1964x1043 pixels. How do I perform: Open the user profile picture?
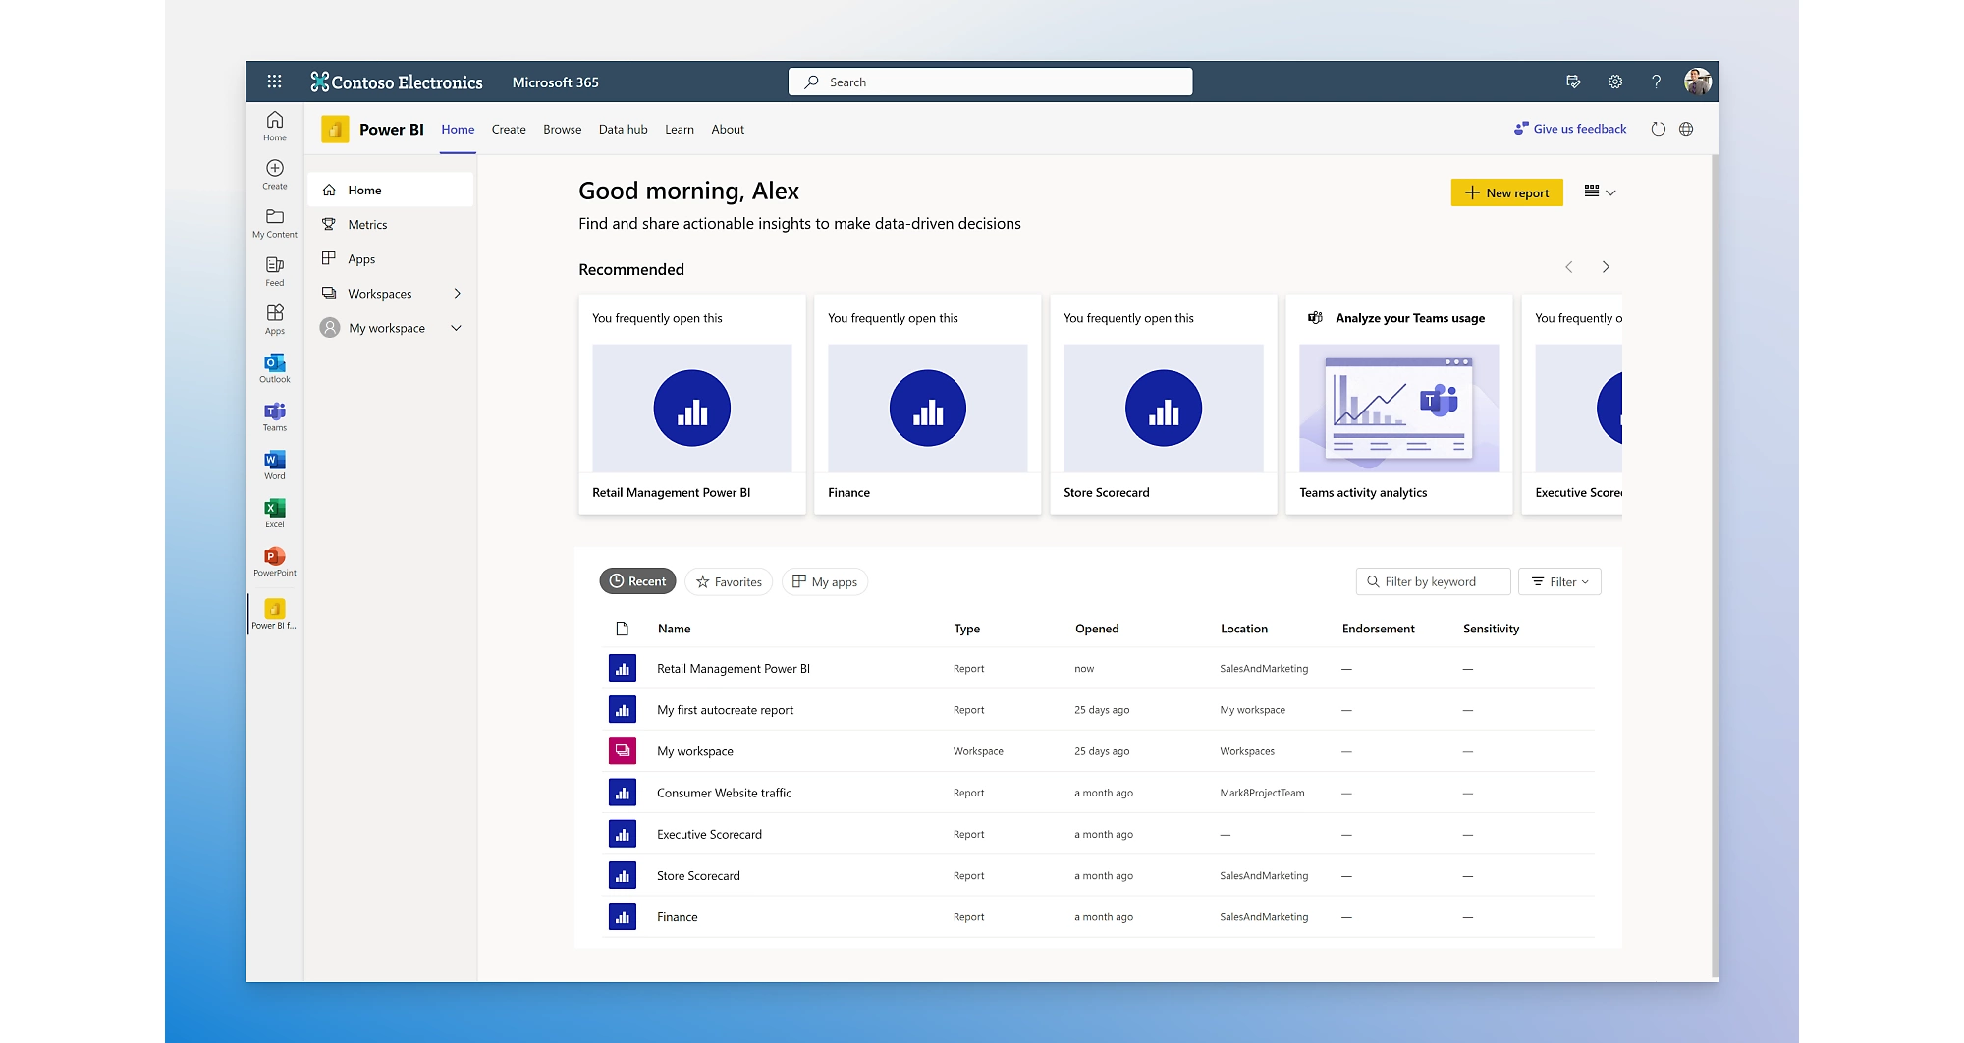tap(1697, 82)
